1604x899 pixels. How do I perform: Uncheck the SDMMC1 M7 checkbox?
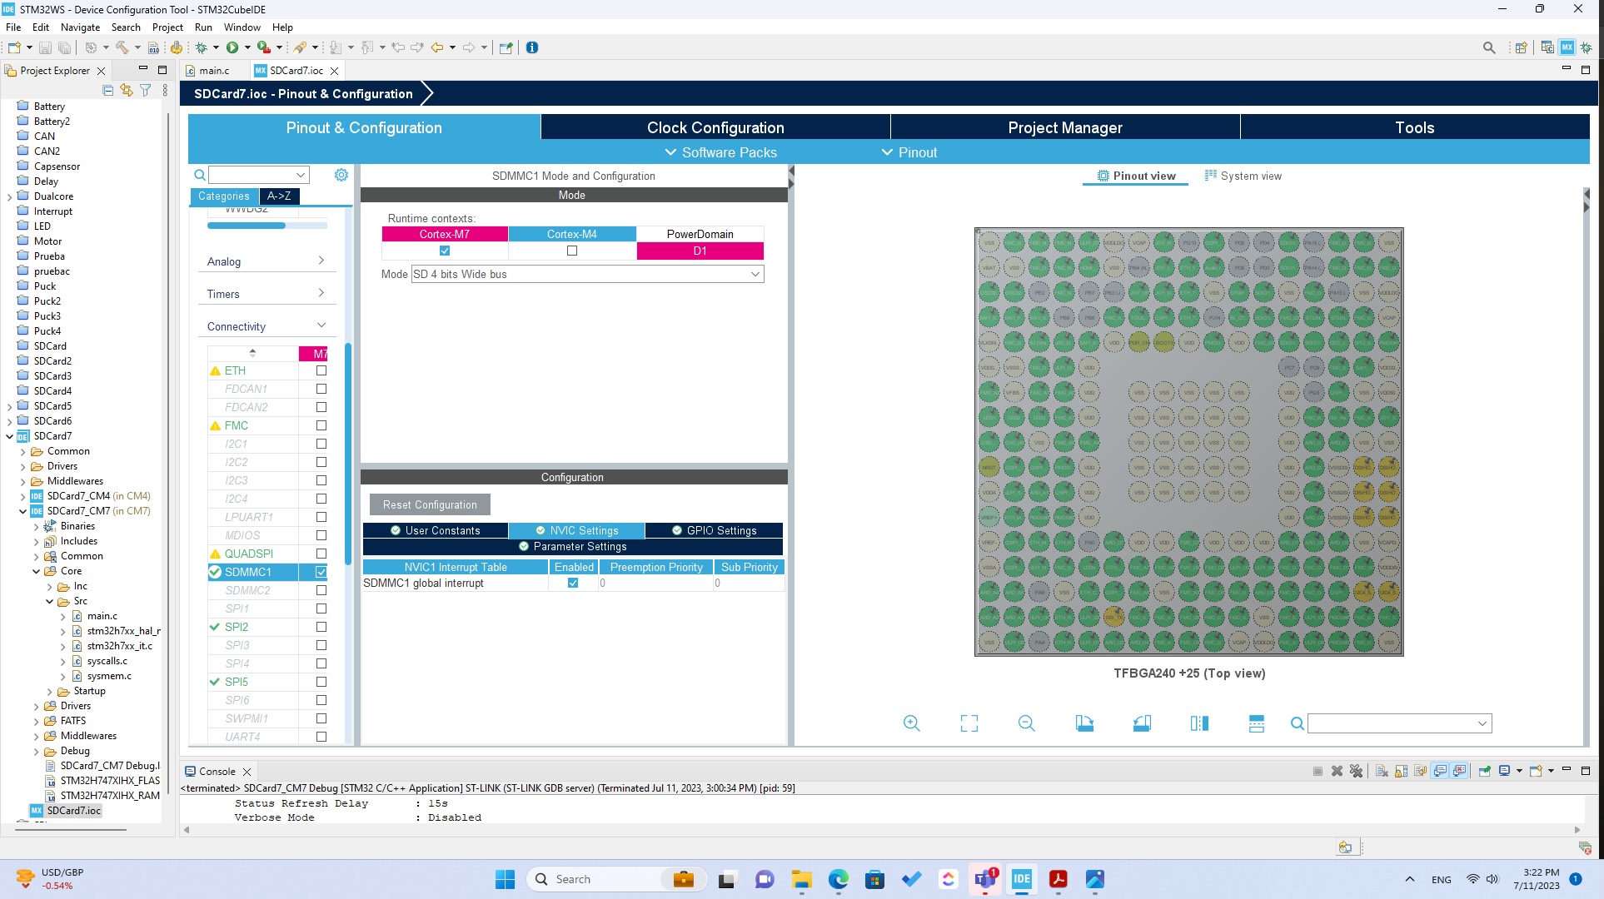tap(321, 572)
